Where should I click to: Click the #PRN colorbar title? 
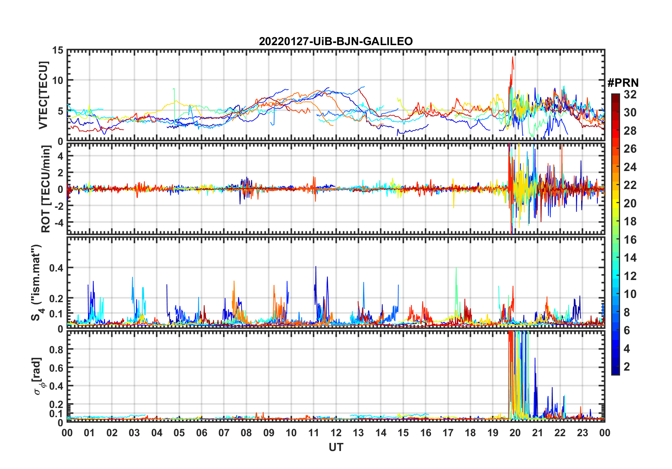[x=623, y=83]
